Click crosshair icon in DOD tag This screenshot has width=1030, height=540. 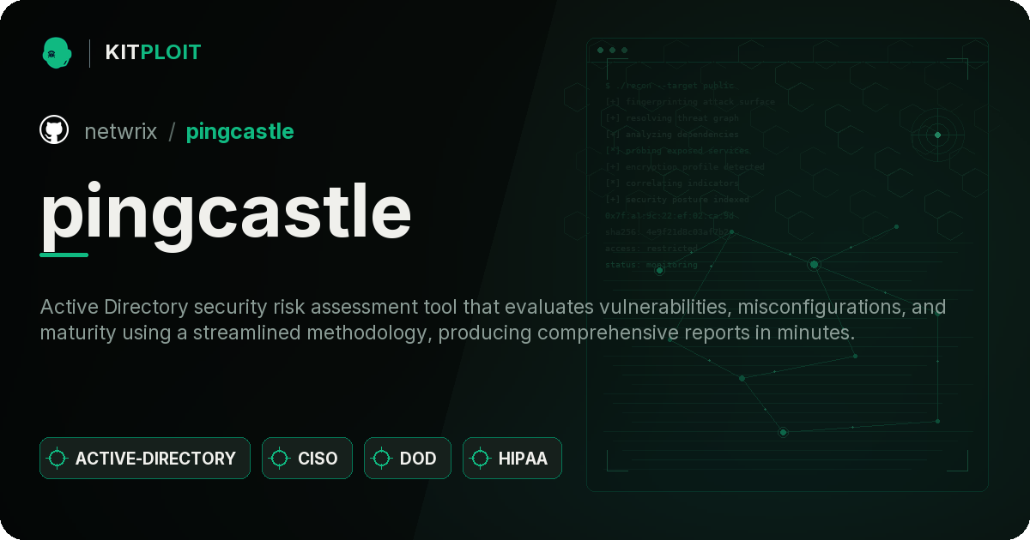coord(382,459)
